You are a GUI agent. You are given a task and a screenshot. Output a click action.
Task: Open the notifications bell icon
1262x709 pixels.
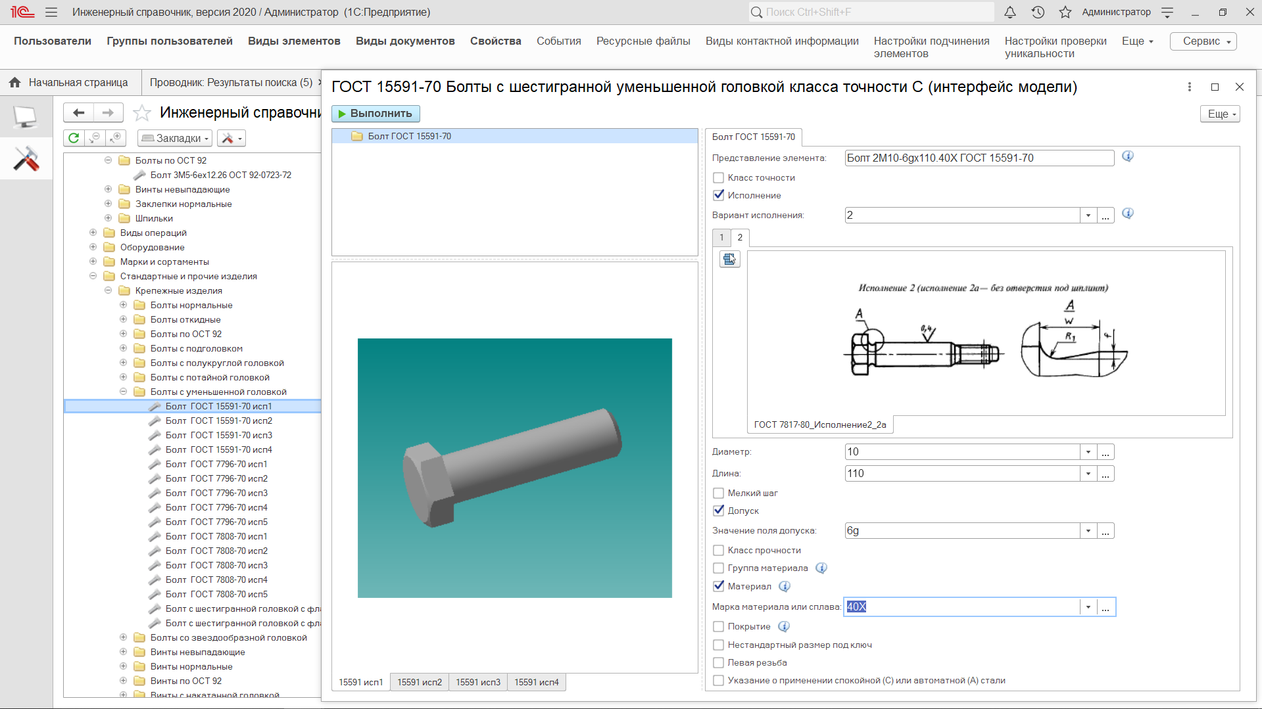1010,12
